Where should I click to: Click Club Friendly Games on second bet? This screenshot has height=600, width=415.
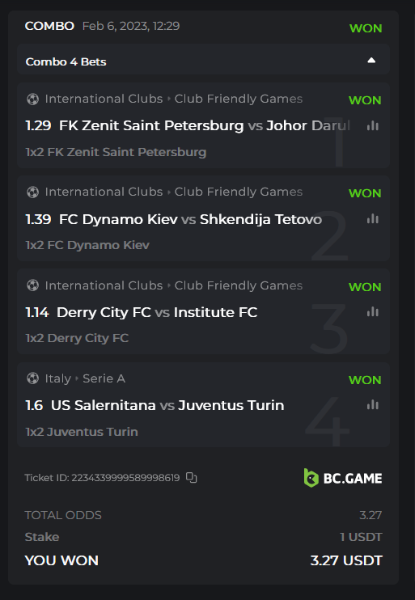click(239, 192)
